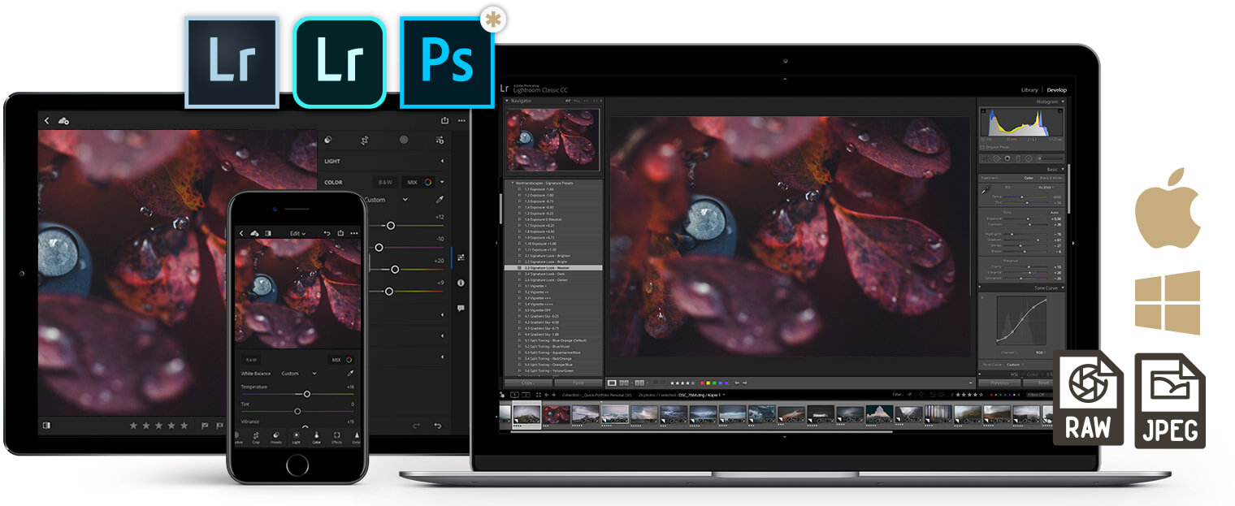Tap the edit sliders icon on tablet sidebar

[x=461, y=257]
